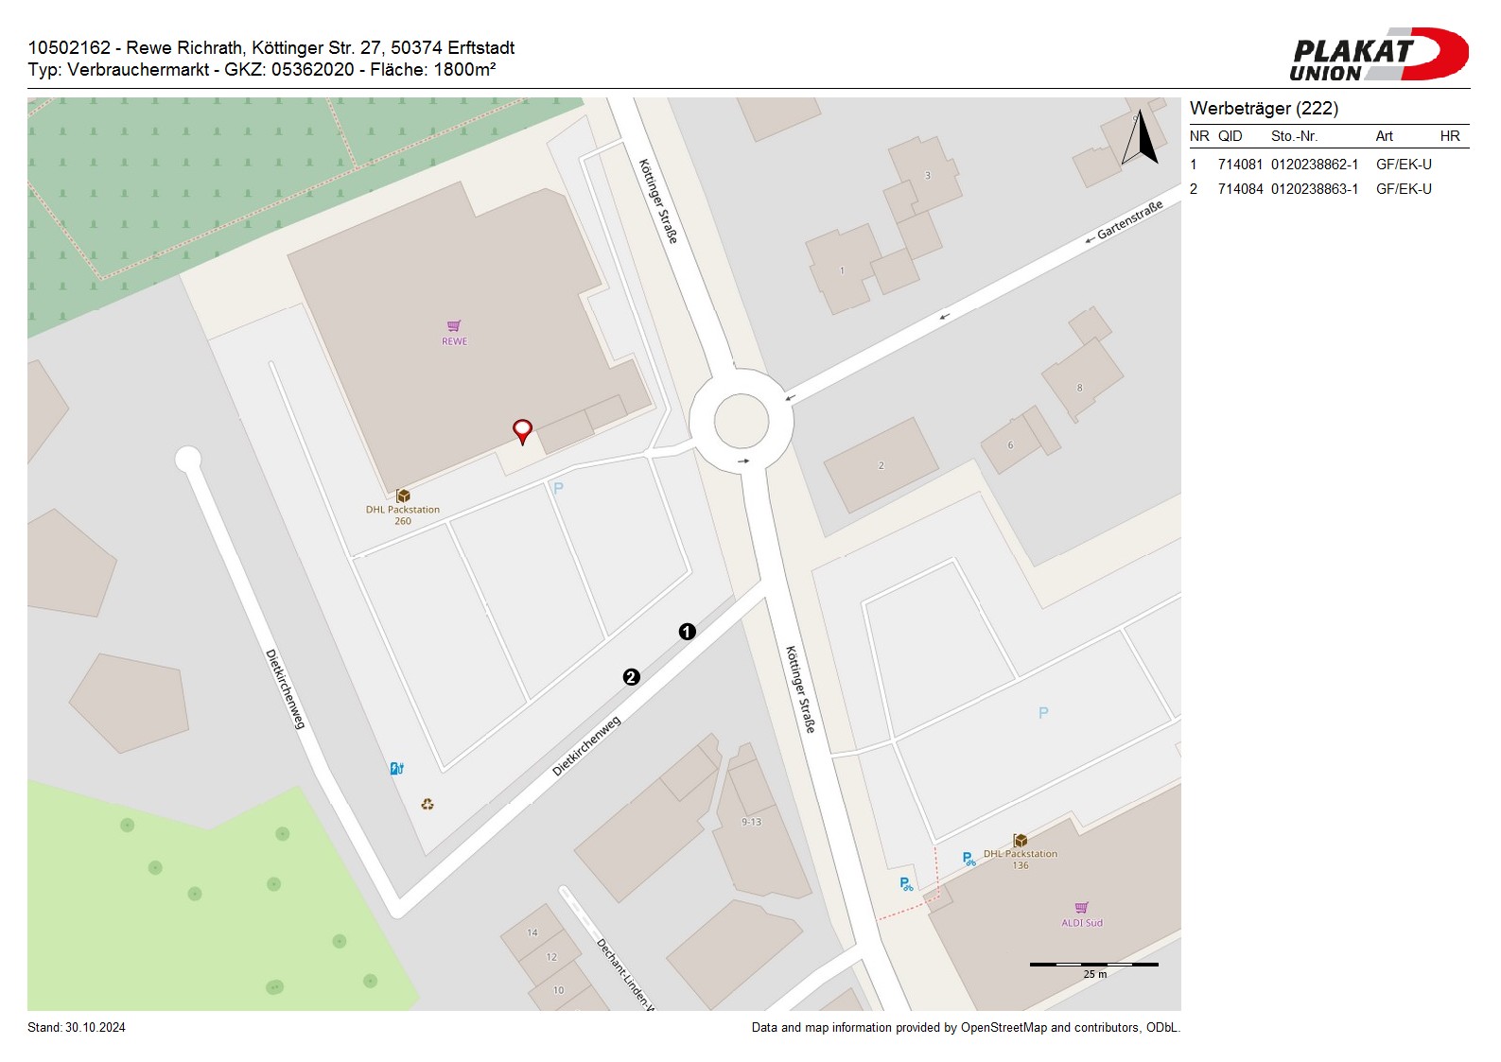Click the roundabout center island
1501x1062 pixels.
pyautogui.click(x=741, y=421)
